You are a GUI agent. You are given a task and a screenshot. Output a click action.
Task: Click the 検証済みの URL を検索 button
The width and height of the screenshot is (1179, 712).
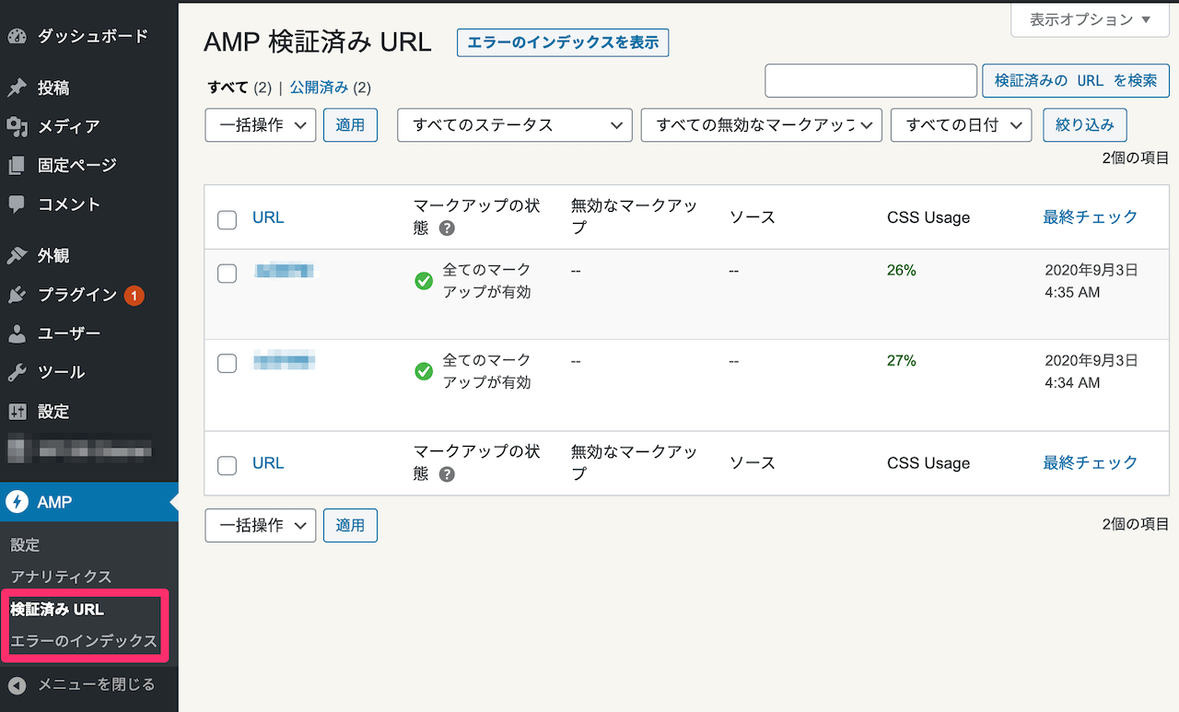pyautogui.click(x=1076, y=81)
